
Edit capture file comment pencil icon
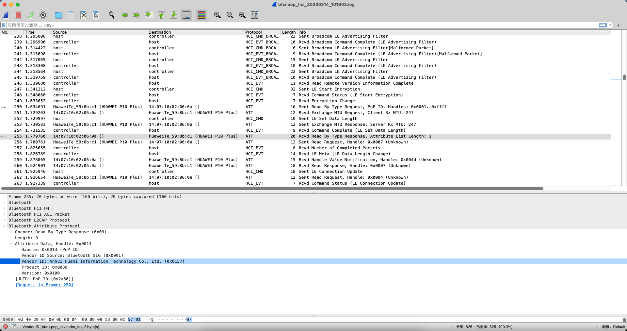[14, 326]
